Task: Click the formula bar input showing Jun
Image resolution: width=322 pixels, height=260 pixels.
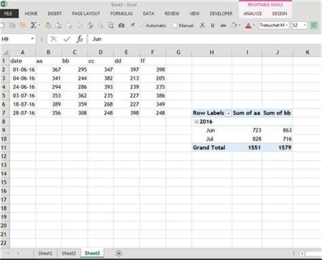Action: coord(205,39)
